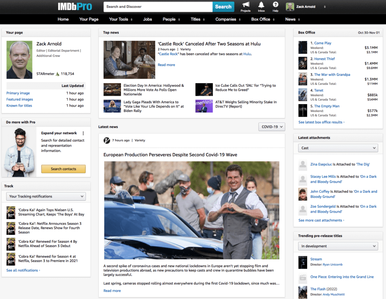
Task: Click Read more under Castle Rock story
Action: 166,65
